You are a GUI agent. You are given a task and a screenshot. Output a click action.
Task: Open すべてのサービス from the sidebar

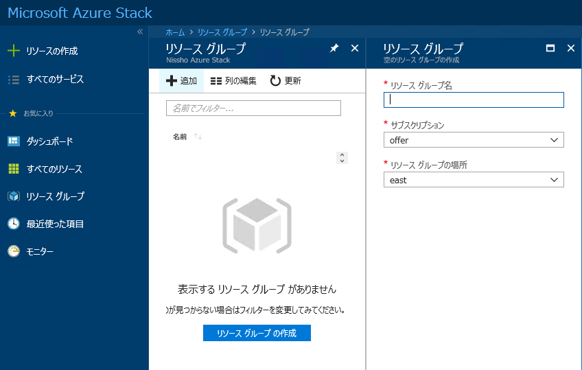(x=55, y=79)
